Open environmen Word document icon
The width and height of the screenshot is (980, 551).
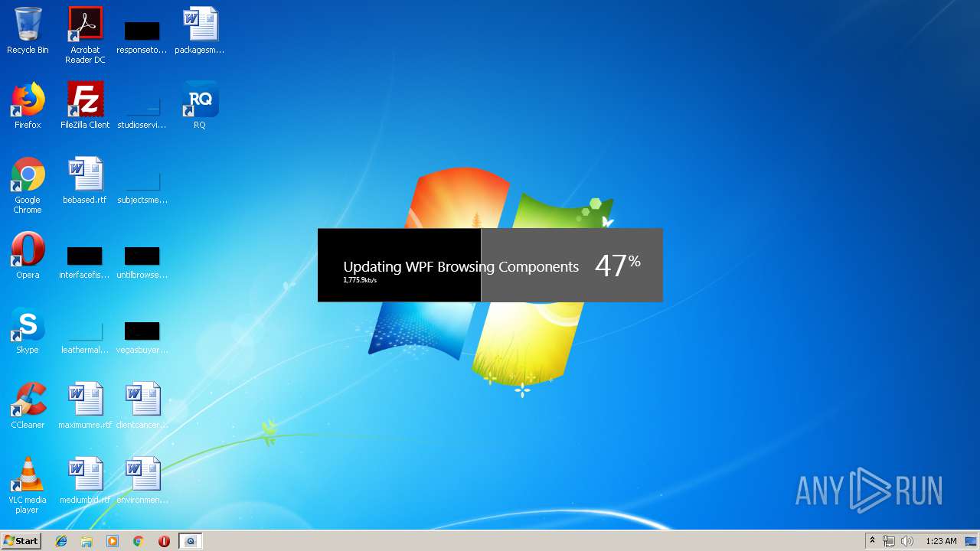(142, 481)
